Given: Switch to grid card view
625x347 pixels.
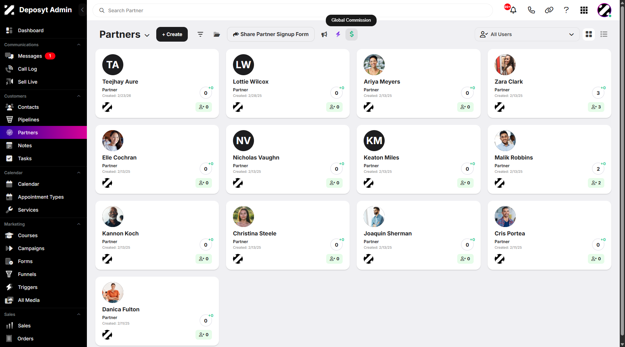Looking at the screenshot, I should pyautogui.click(x=589, y=34).
